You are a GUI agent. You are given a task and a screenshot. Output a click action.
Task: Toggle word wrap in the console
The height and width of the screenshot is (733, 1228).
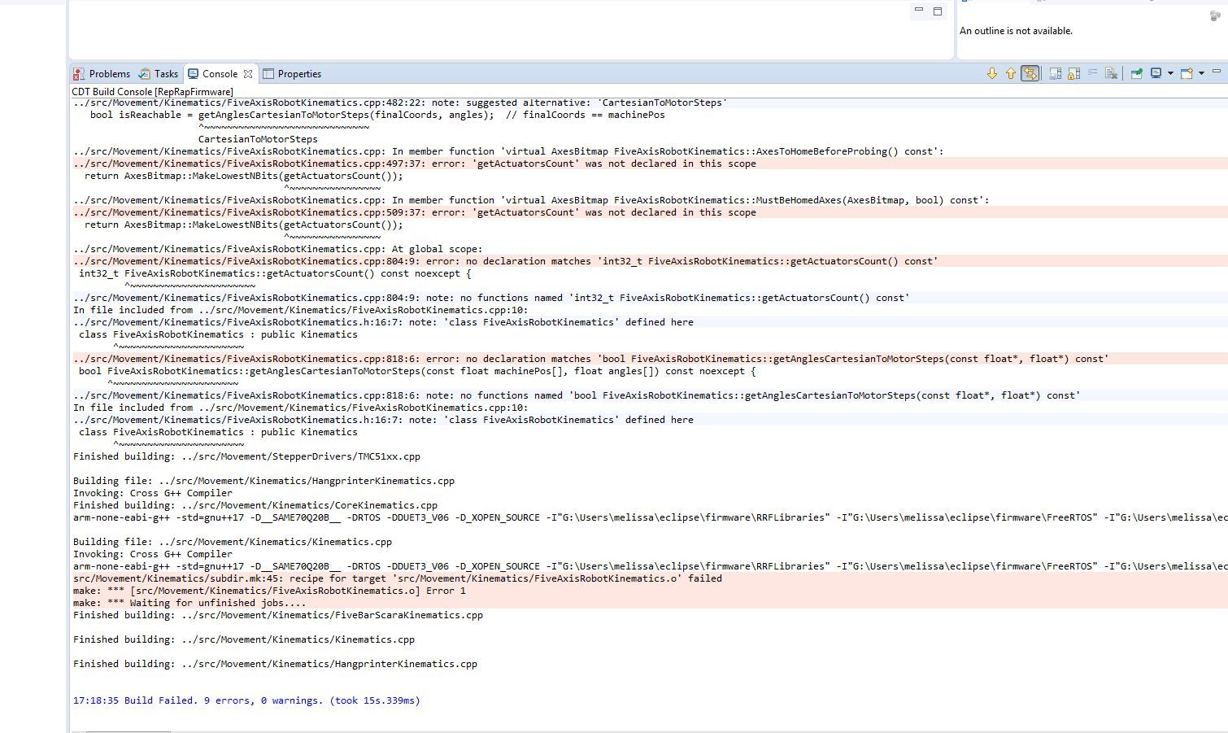point(1092,72)
